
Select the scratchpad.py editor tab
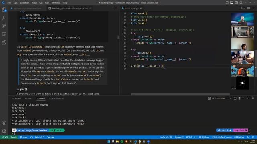(131, 8)
